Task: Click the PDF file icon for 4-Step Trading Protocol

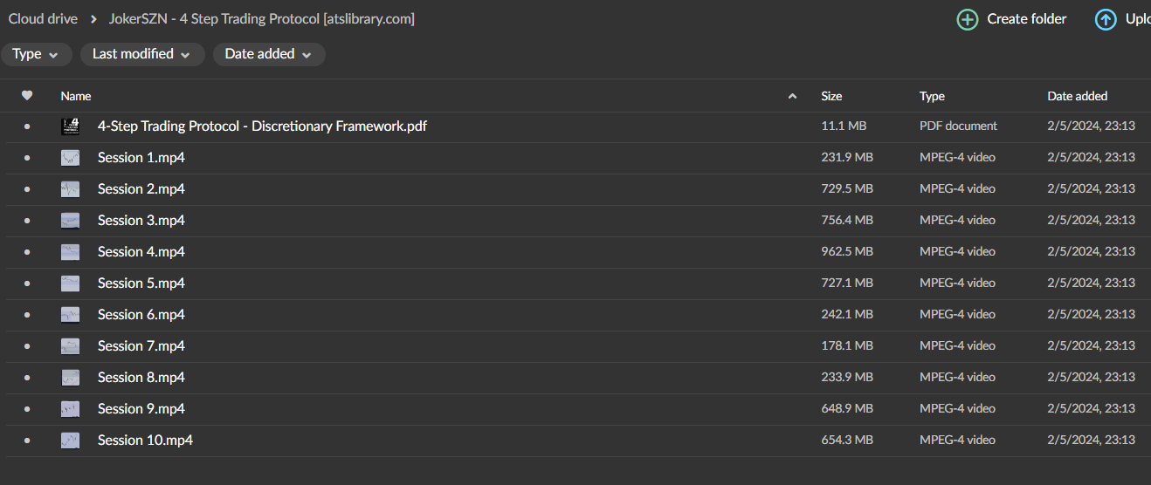Action: pos(71,126)
